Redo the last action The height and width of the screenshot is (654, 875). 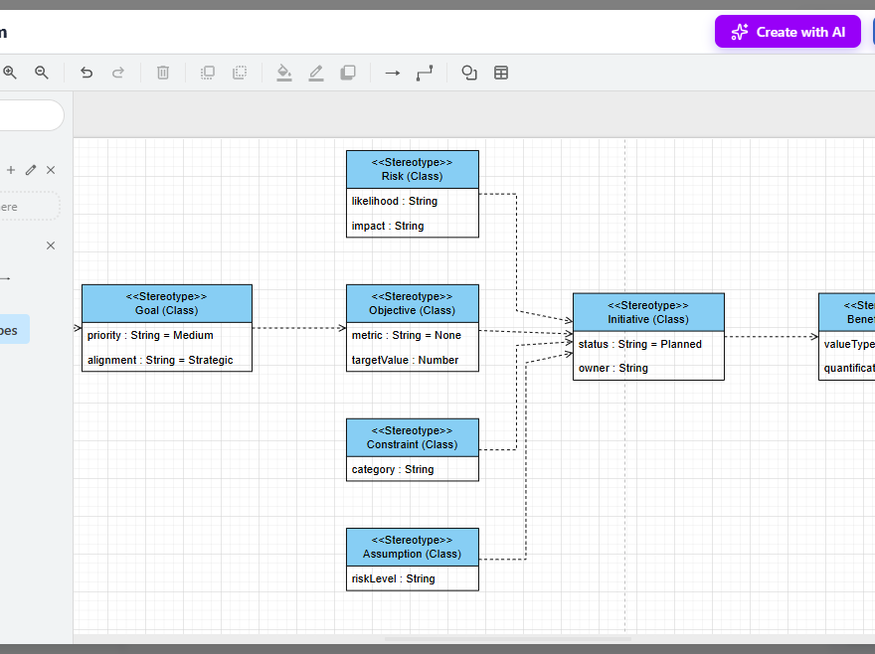[x=118, y=73]
